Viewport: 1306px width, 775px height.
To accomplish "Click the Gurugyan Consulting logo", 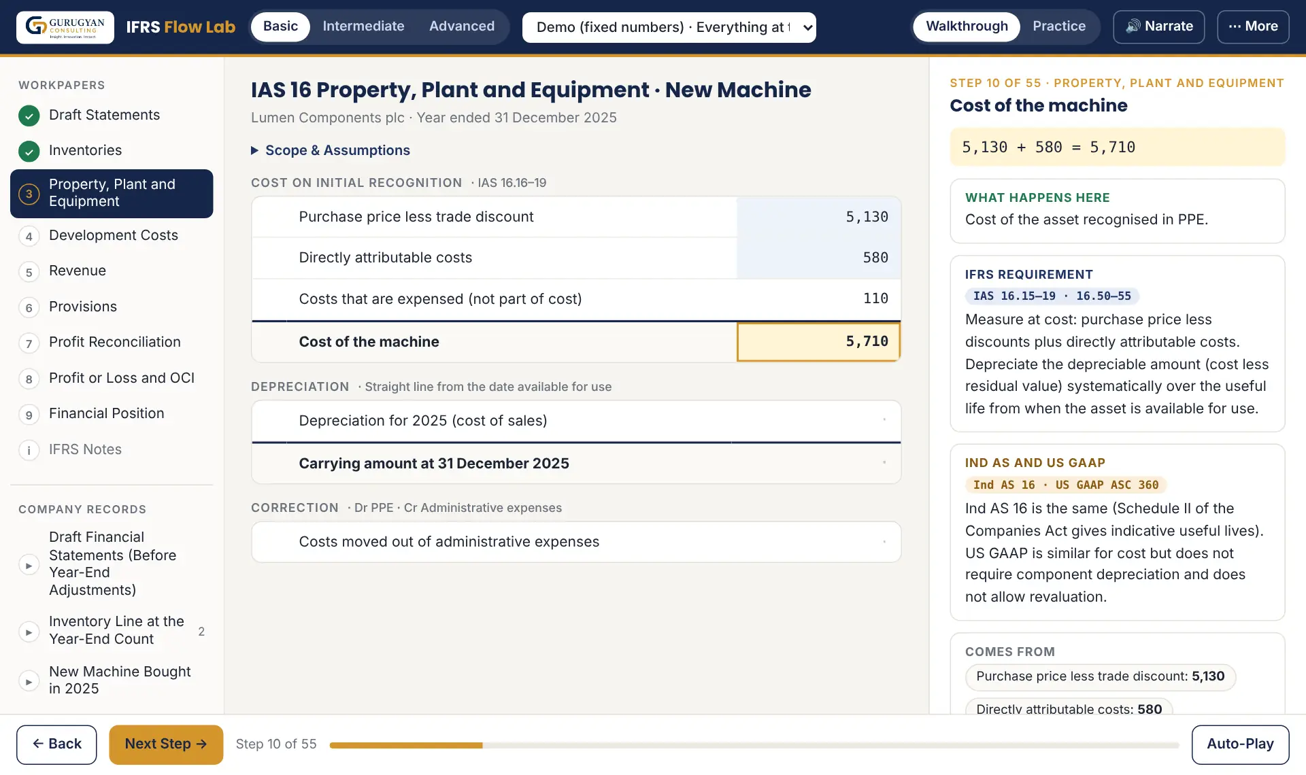I will point(65,27).
